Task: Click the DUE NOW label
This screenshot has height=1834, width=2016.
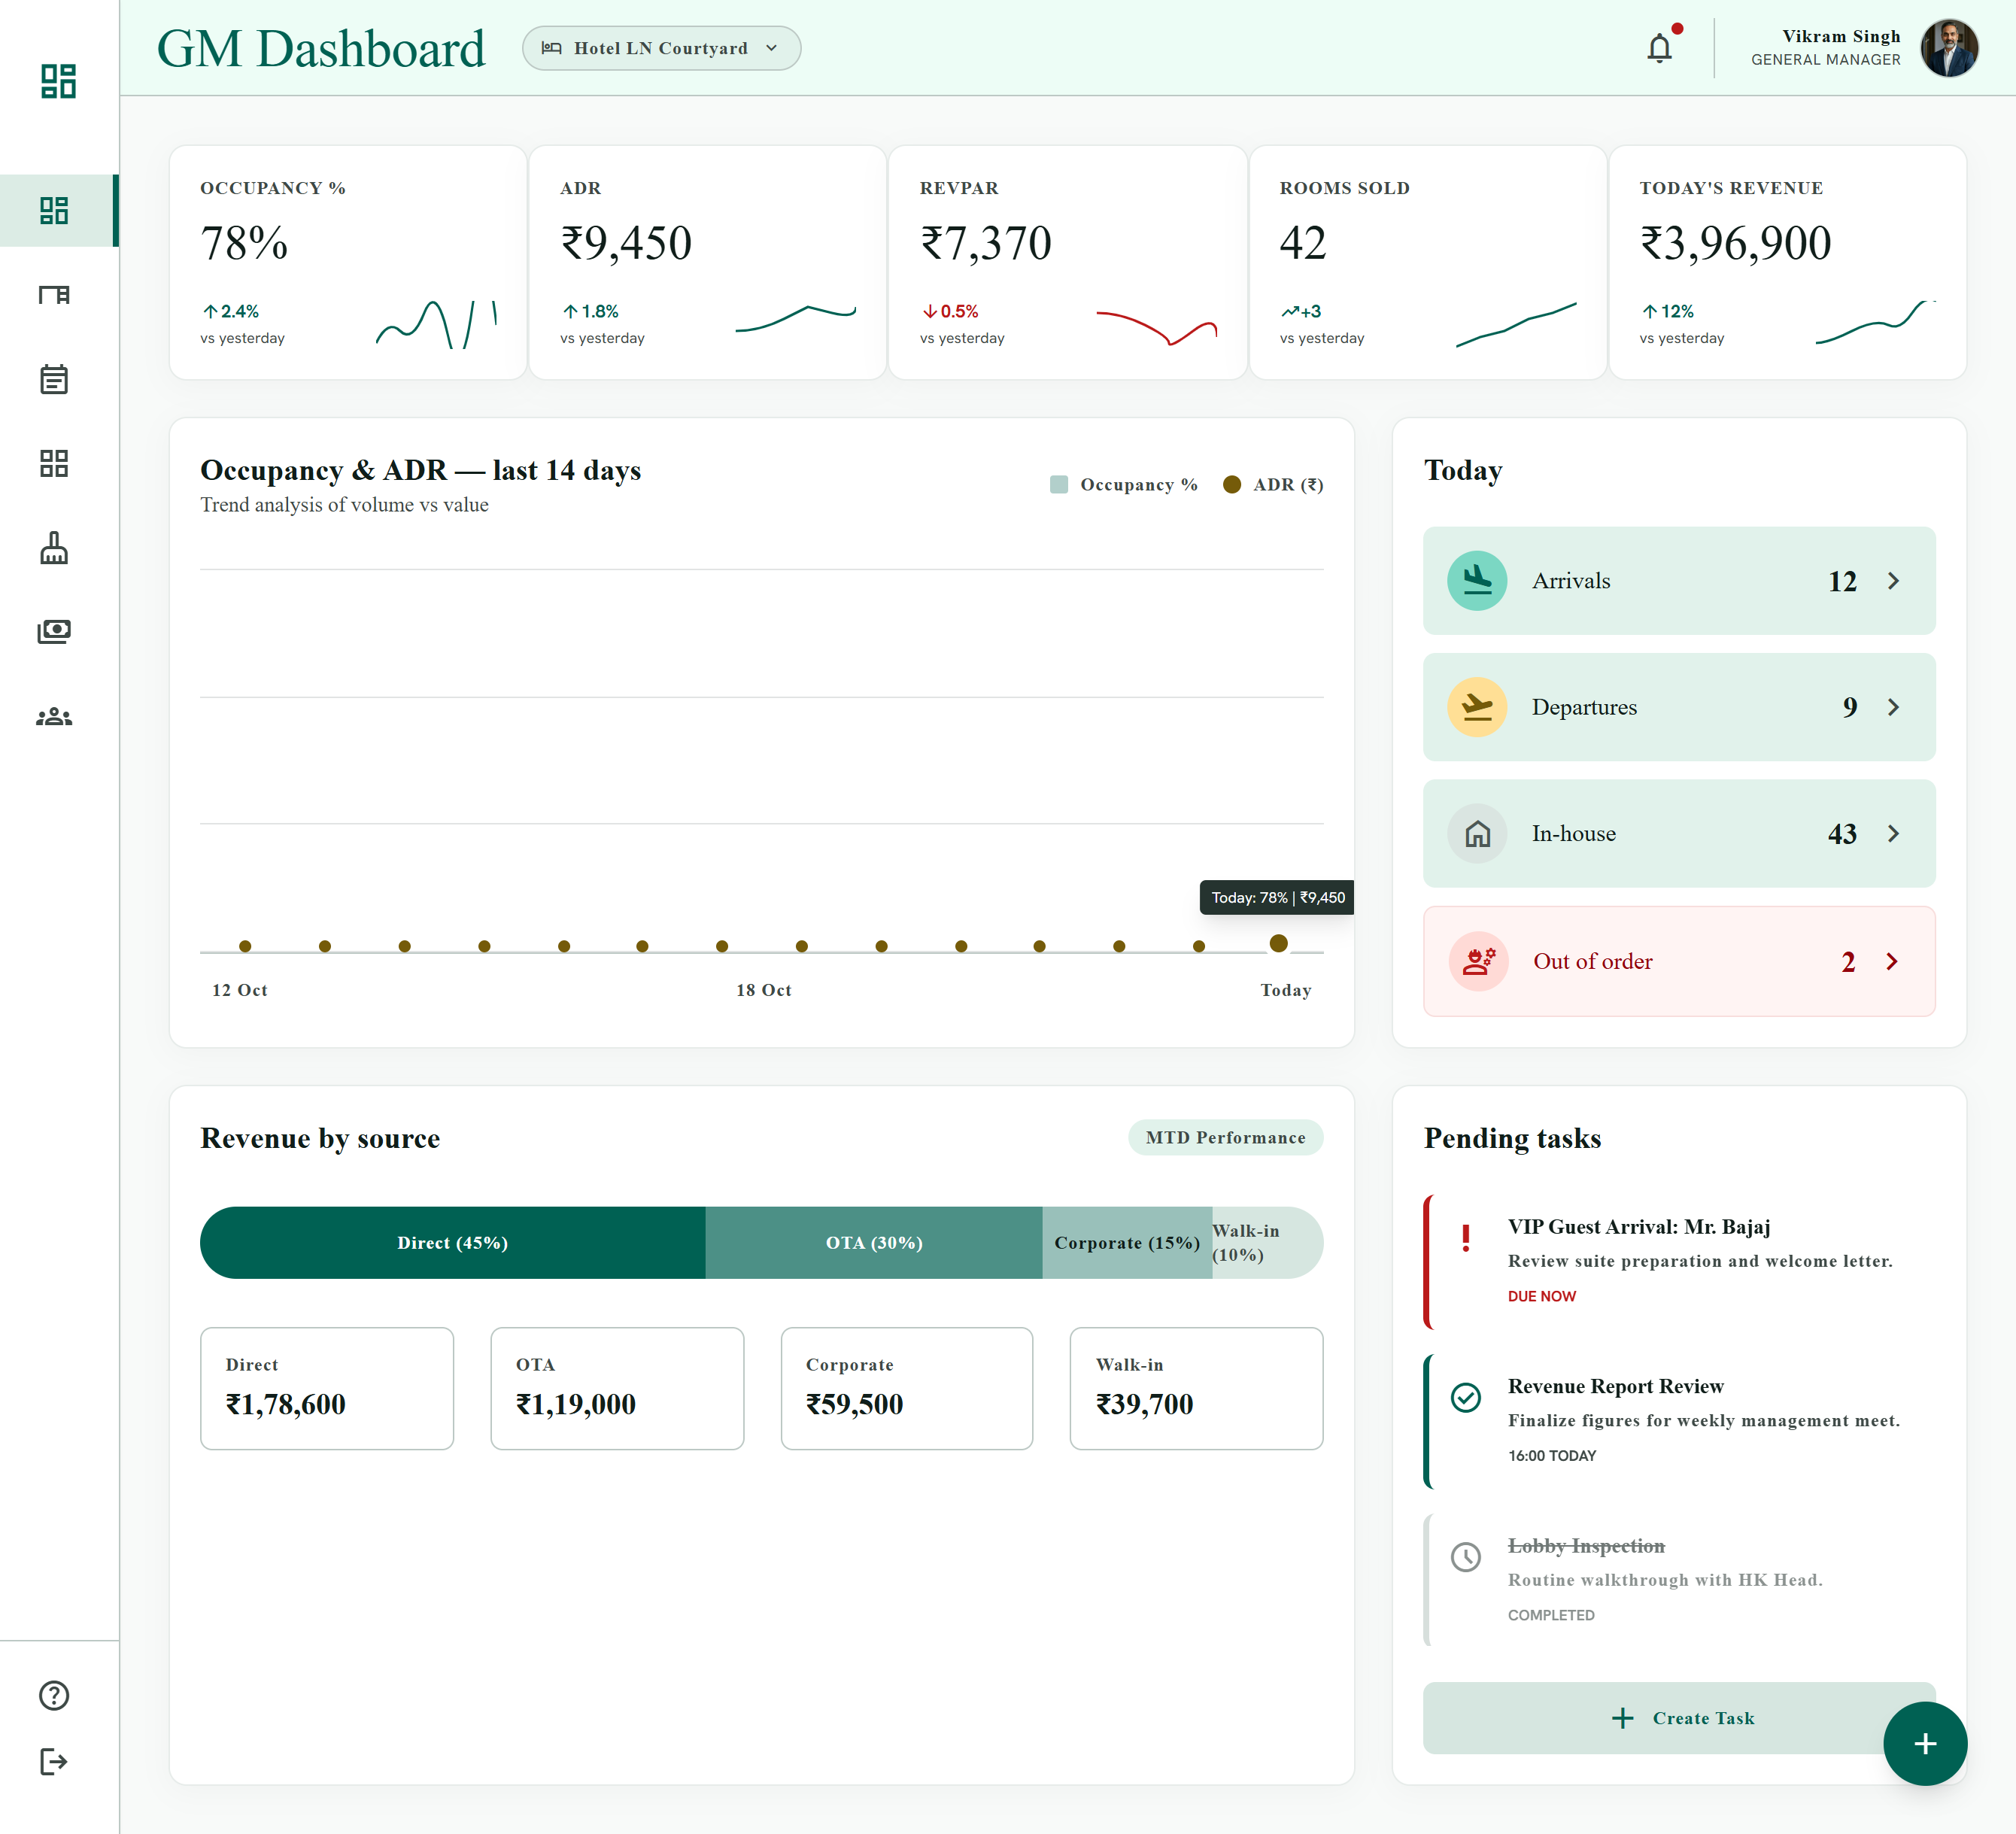Action: pyautogui.click(x=1541, y=1296)
